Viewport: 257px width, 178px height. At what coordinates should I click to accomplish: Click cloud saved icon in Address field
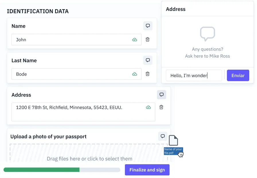[148, 107]
